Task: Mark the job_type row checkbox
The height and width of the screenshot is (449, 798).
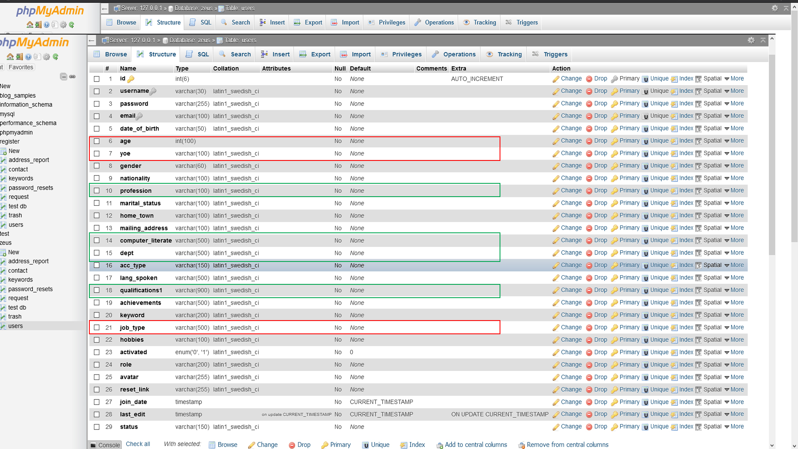Action: tap(97, 328)
